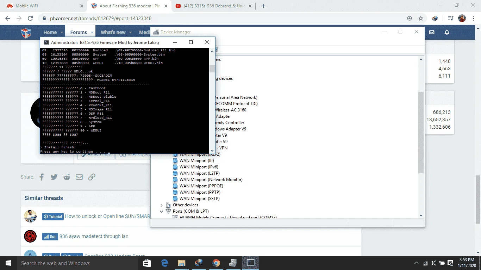Open How to unlock or Open line thread

(108, 216)
